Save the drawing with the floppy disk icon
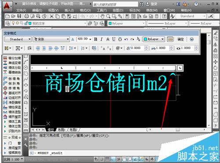Viewport: 220px width, 163px height. (19, 16)
